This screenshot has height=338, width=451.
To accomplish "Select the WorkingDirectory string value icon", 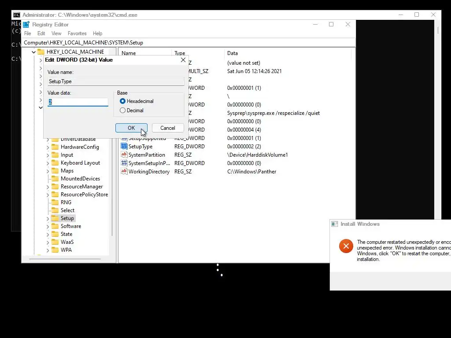I will point(124,171).
